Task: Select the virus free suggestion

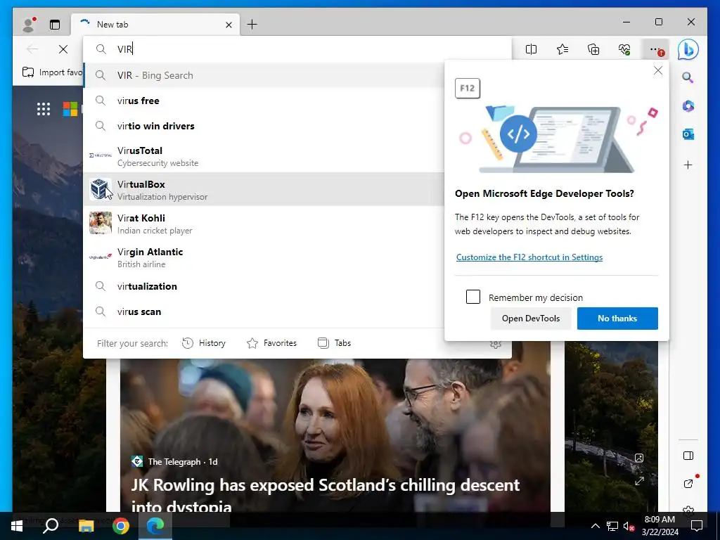Action: [264, 101]
